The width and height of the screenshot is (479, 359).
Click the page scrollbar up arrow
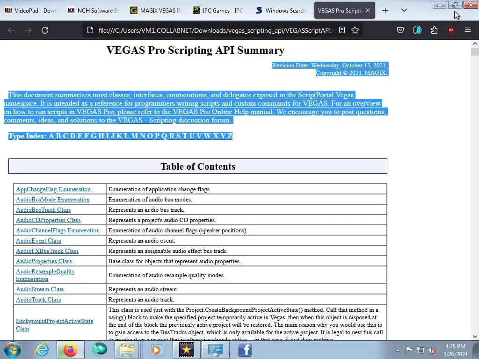pos(475,43)
